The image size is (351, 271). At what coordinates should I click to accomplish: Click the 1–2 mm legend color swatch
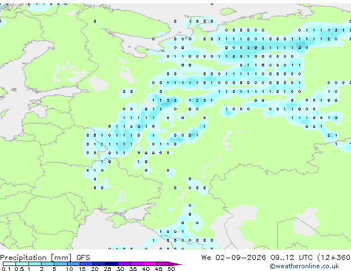[x=35, y=264]
